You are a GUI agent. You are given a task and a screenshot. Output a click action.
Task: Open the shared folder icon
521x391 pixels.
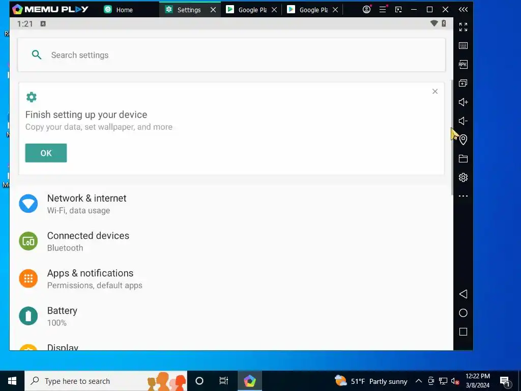(x=463, y=159)
